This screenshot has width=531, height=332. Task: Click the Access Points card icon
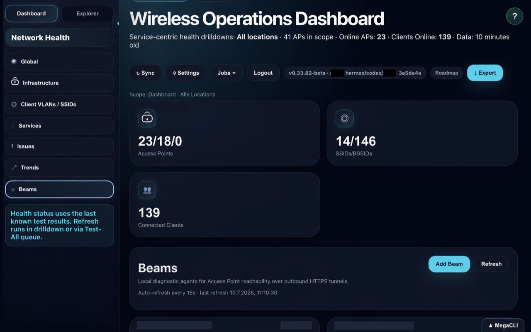147,118
